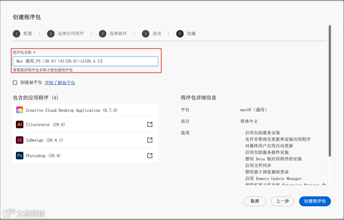Click 禁用基于浏览器的登录 text
Image resolution: width=344 pixels, height=220 pixels.
click(x=267, y=172)
